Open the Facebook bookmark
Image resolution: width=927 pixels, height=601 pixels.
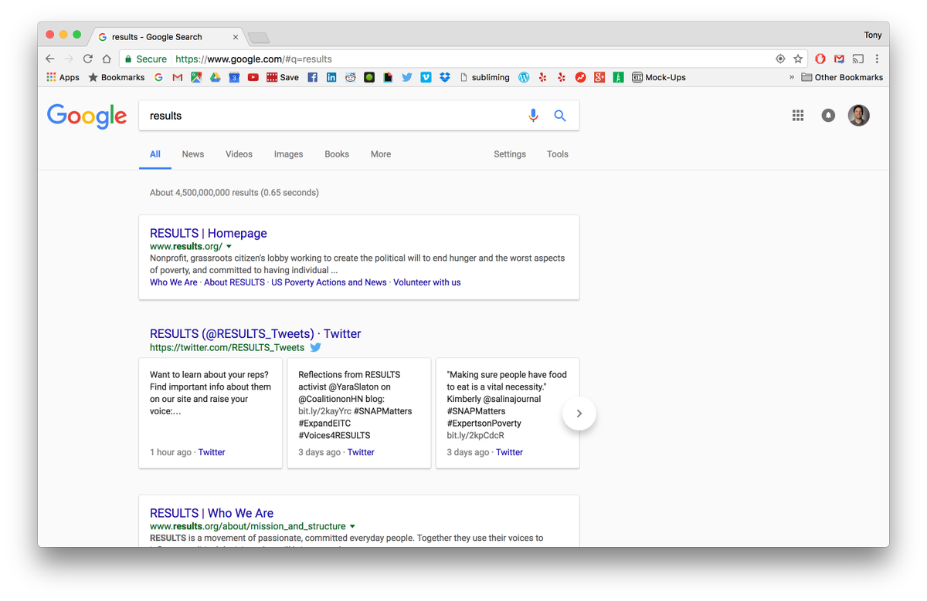tap(313, 77)
